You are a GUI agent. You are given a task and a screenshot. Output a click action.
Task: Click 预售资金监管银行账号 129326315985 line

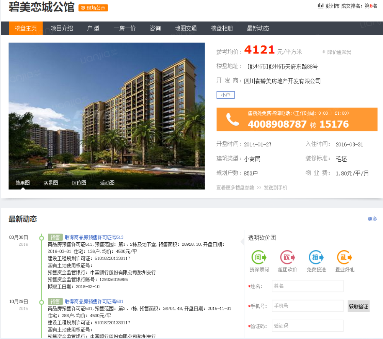[x=88, y=279]
